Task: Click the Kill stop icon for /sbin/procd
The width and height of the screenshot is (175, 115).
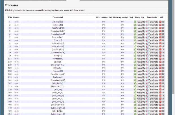Action: click(x=160, y=22)
